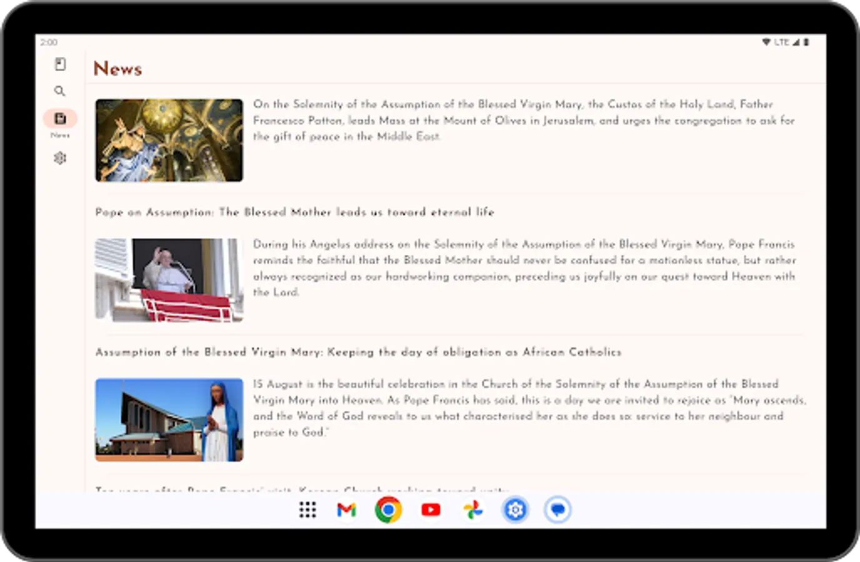Open Chrome from the dock
This screenshot has height=562, width=860.
click(x=389, y=510)
